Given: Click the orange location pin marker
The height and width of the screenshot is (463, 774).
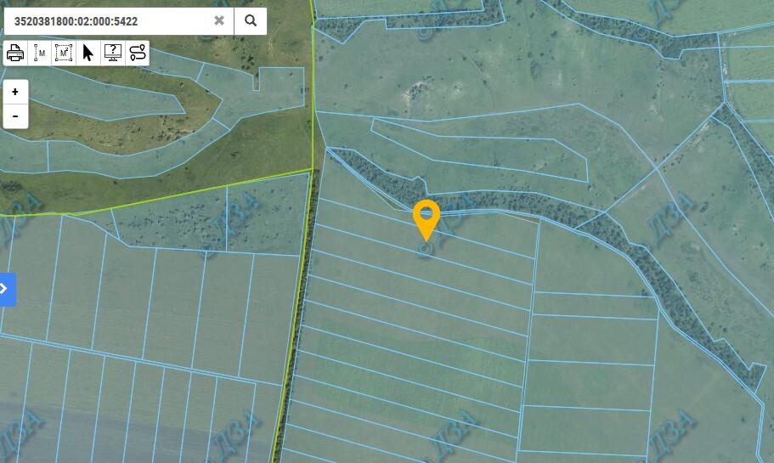Looking at the screenshot, I should click(427, 220).
